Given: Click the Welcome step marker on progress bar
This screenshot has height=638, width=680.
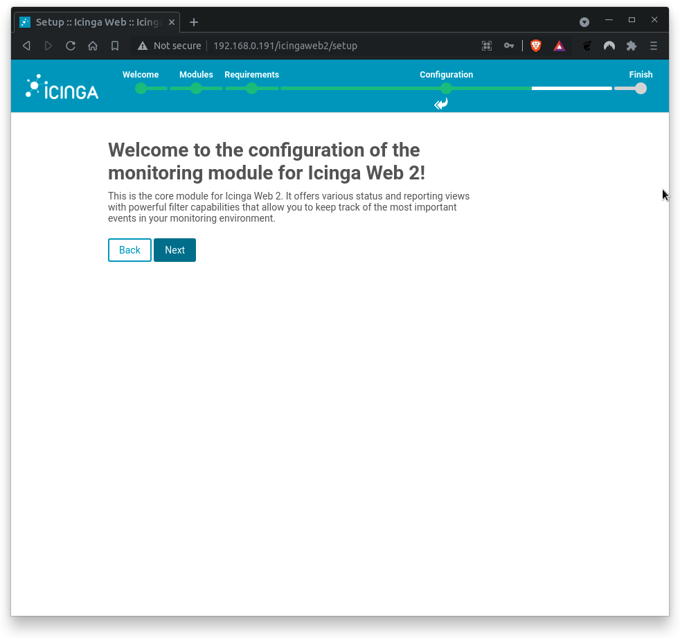Looking at the screenshot, I should click(x=141, y=88).
